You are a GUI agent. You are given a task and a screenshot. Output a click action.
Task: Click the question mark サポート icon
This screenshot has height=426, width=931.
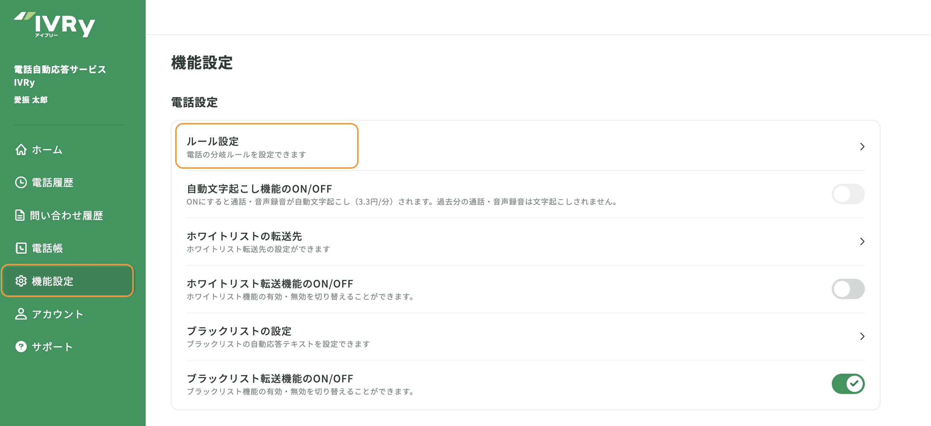pos(21,347)
